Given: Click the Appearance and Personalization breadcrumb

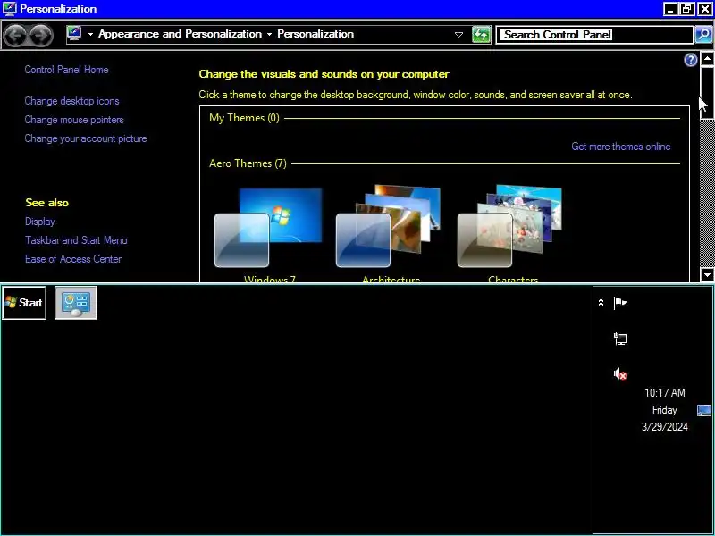Looking at the screenshot, I should 181,34.
